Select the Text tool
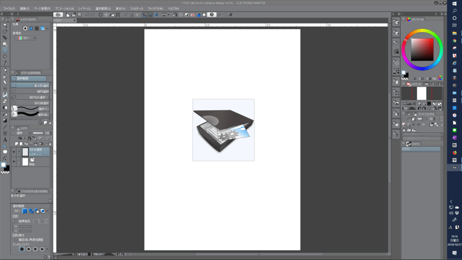This screenshot has width=462, height=260. (x=5, y=140)
